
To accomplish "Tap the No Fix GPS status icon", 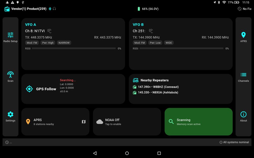I will pyautogui.click(x=240, y=9).
